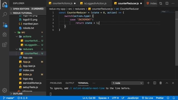The image size is (178, 100).
Task: Open the notifications bell in status bar
Action: pos(174,98)
